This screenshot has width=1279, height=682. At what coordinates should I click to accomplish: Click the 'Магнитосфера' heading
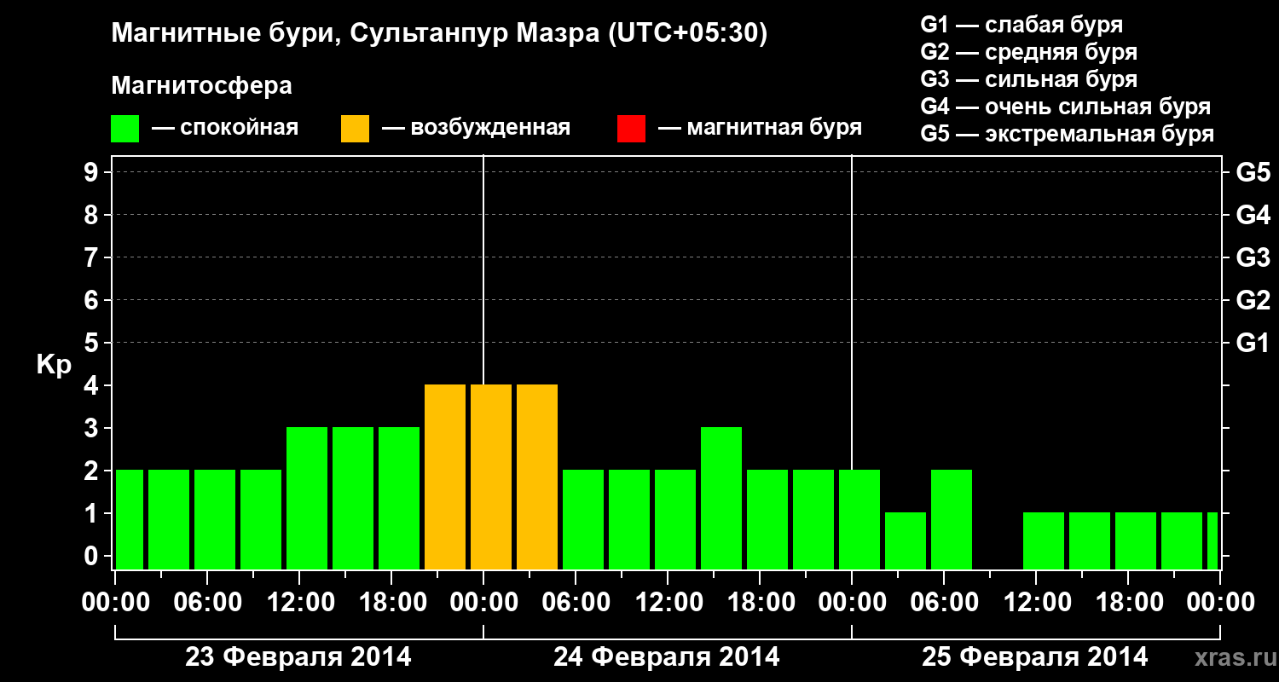coord(201,86)
